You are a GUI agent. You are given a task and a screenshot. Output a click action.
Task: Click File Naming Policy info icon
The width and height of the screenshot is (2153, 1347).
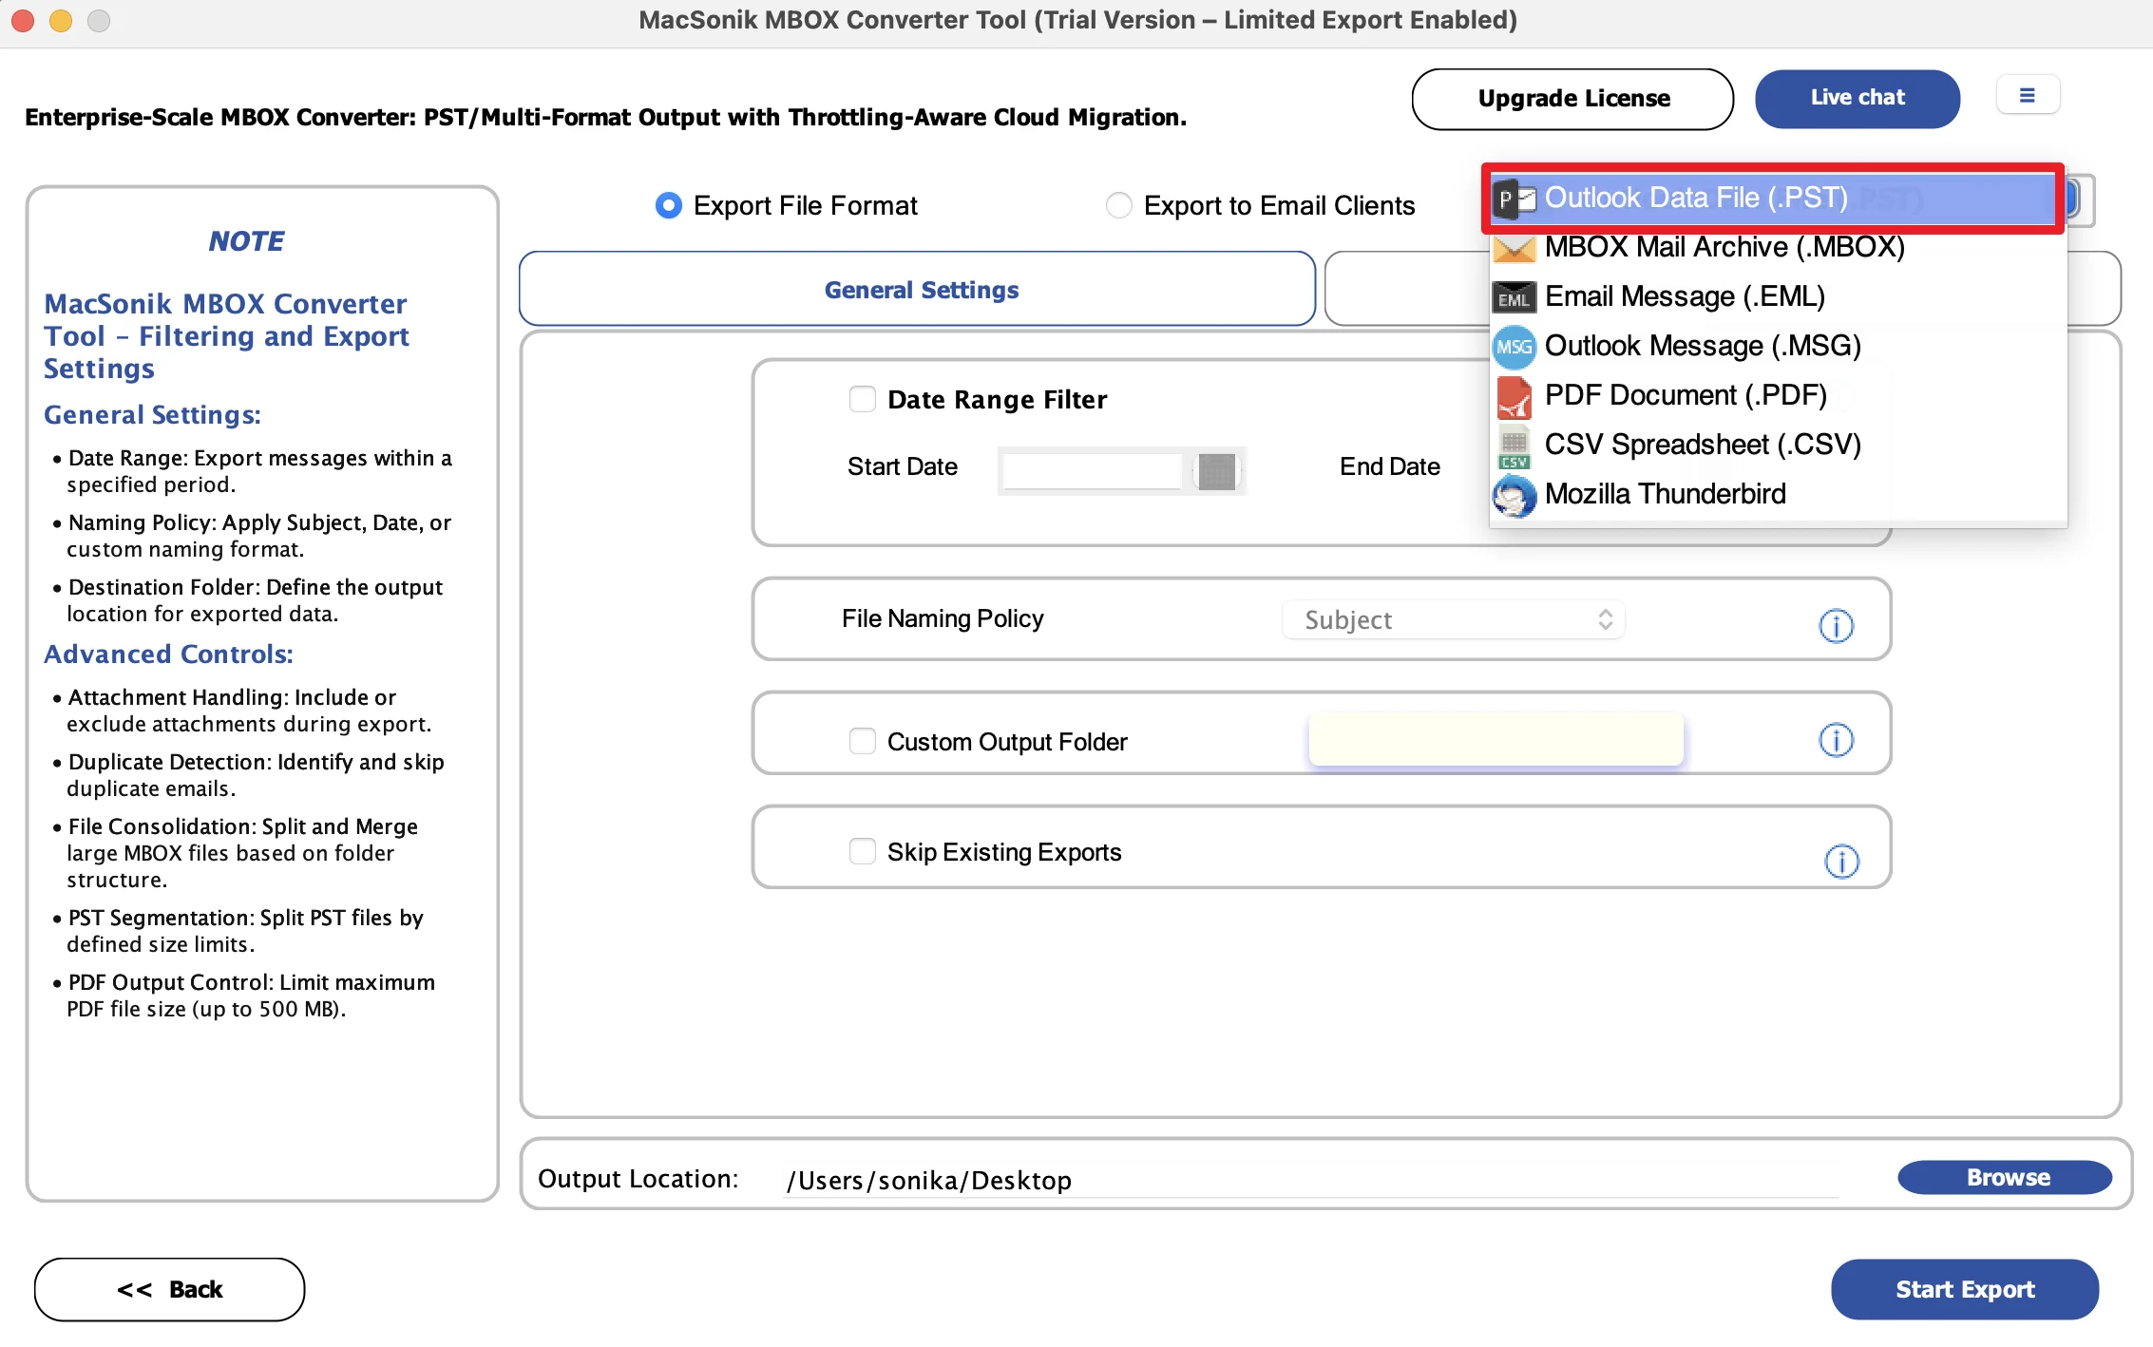pyautogui.click(x=1836, y=625)
